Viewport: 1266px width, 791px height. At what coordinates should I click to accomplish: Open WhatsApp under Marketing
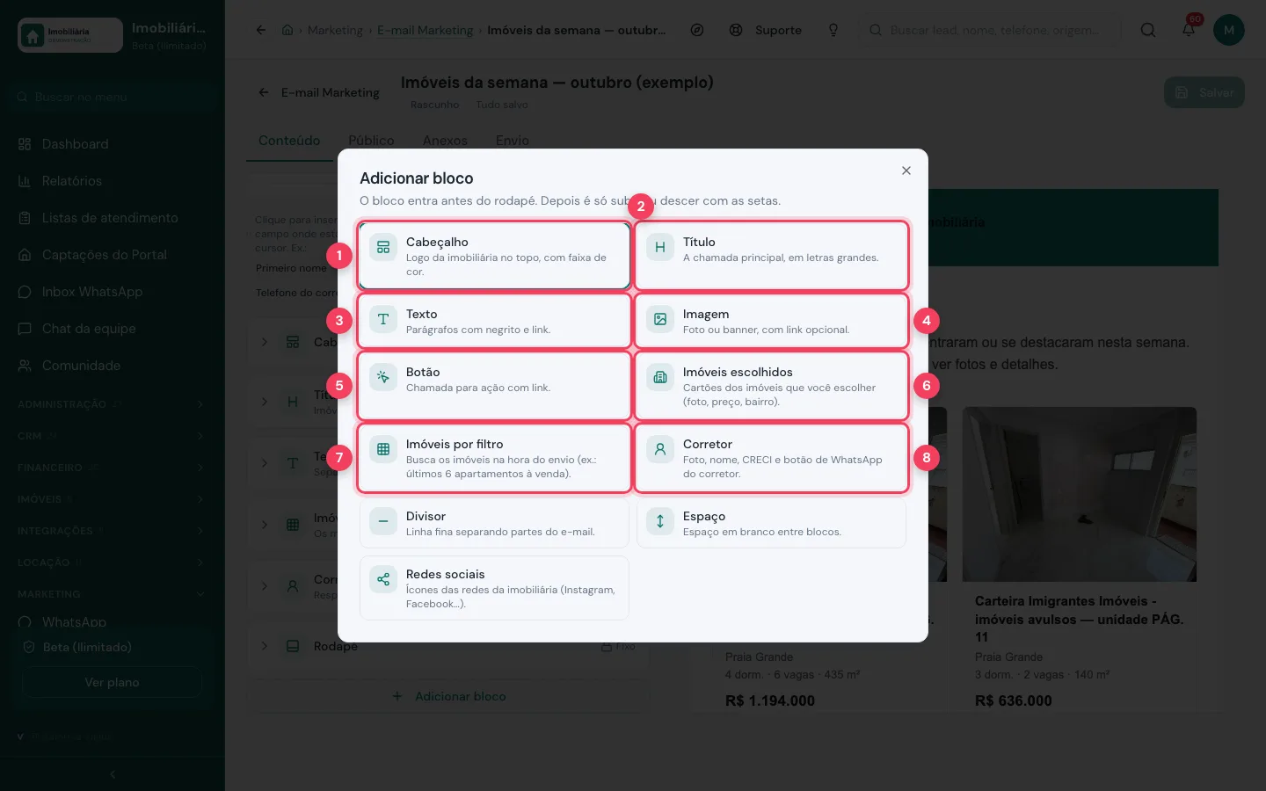click(112, 622)
